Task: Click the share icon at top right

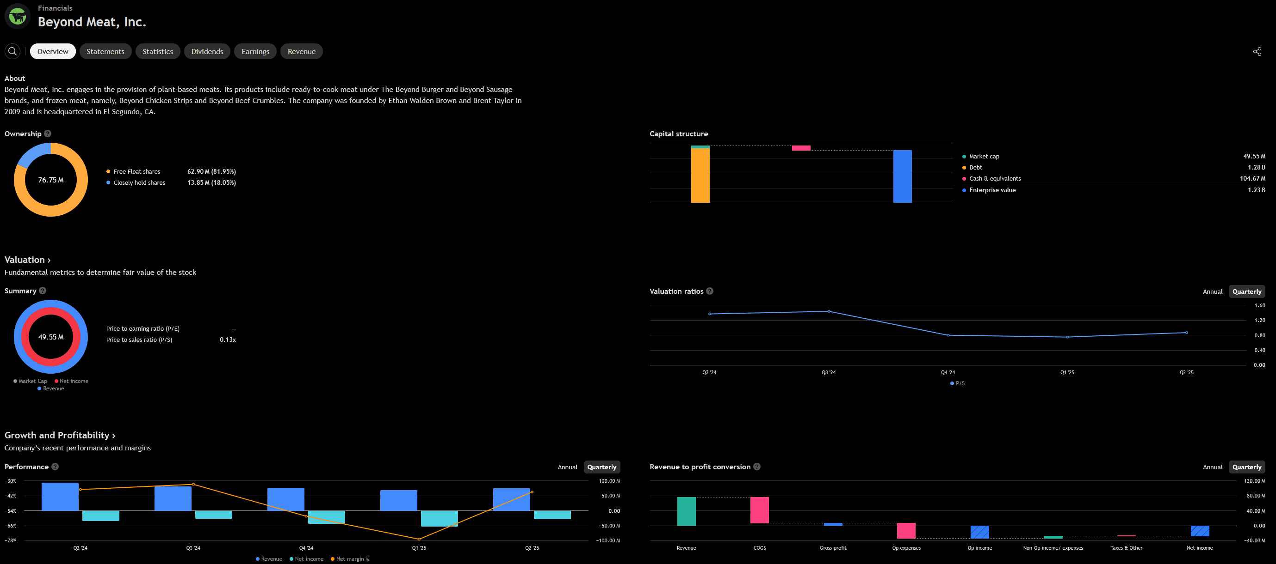Action: click(x=1257, y=51)
